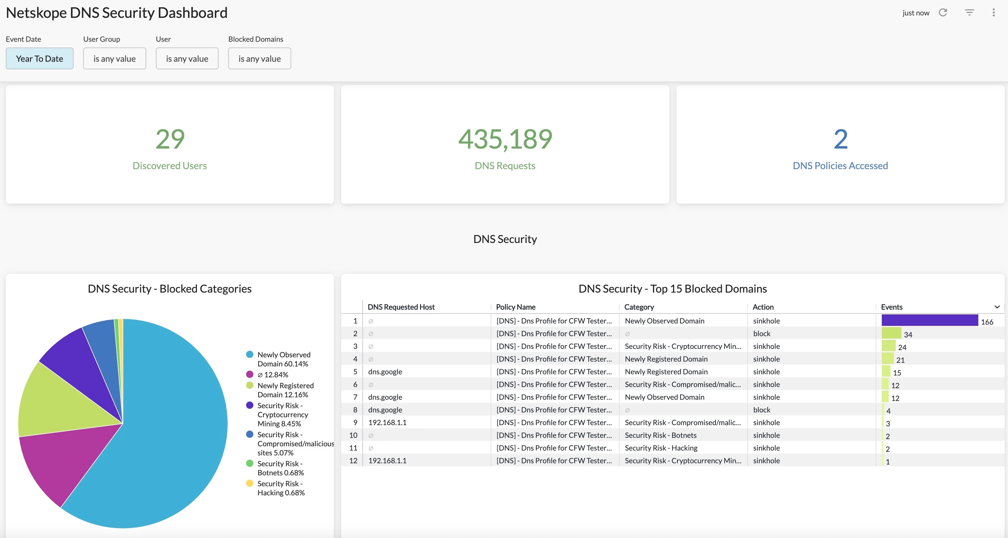Click the 'just now' refresh timestamp
This screenshot has height=538, width=1008.
tap(916, 12)
